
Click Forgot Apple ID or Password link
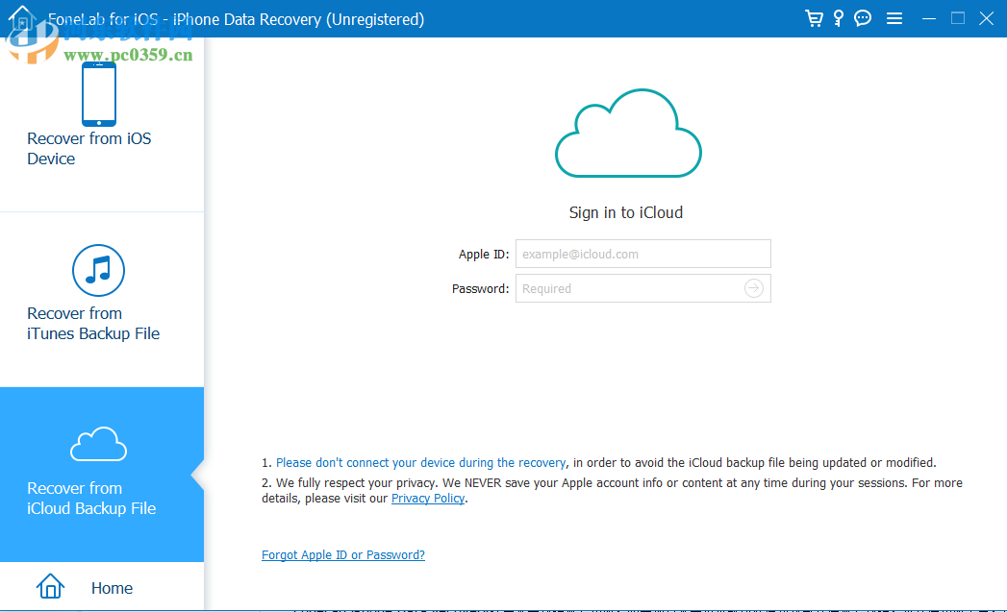click(x=342, y=554)
